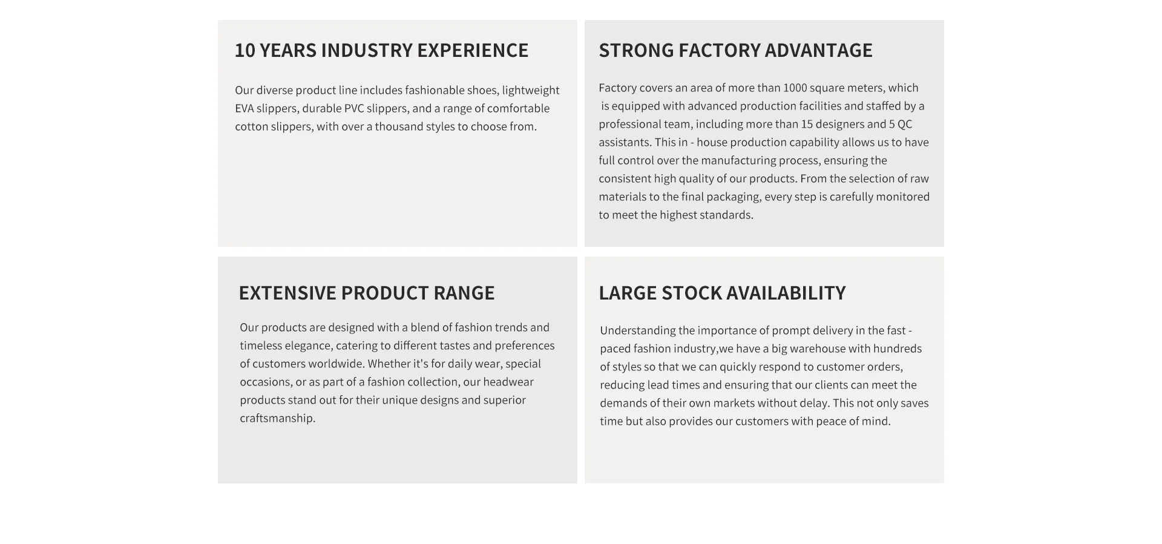1162x544 pixels.
Task: Click the 'EXTENSIVE PRODUCT RANGE' heading
Action: tap(367, 293)
